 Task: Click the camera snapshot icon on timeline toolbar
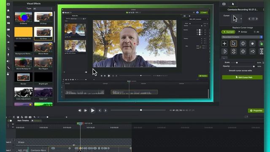tap(30, 117)
